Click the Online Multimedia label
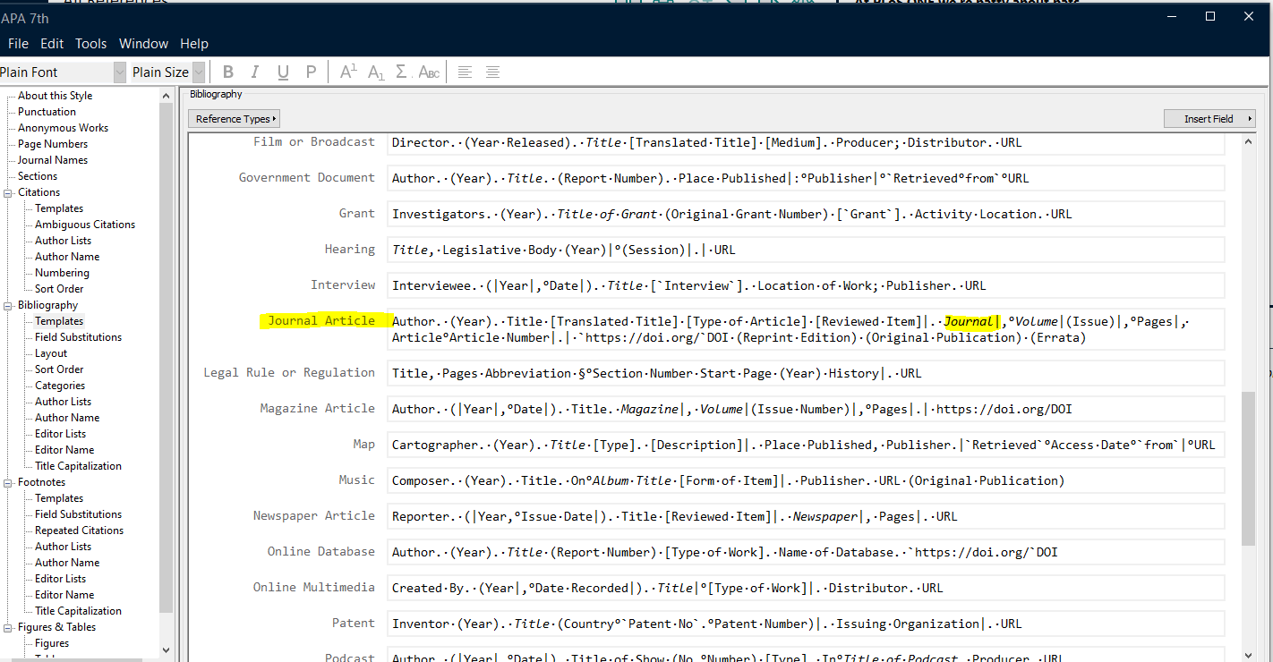The width and height of the screenshot is (1273, 662). pos(314,588)
